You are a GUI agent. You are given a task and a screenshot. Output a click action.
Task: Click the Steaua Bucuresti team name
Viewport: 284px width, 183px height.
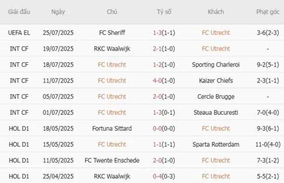[216, 113]
